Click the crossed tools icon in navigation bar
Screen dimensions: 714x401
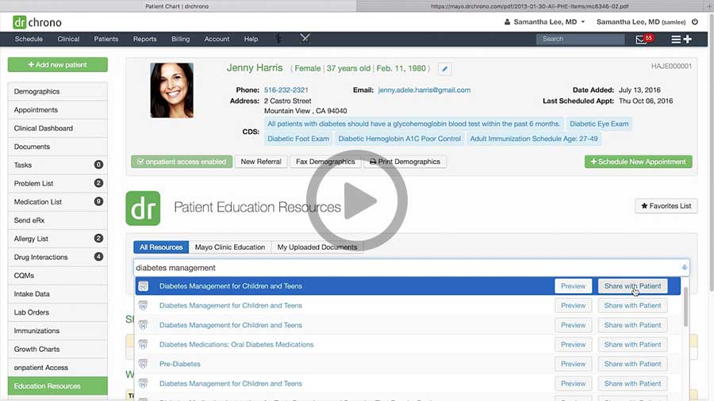[305, 39]
